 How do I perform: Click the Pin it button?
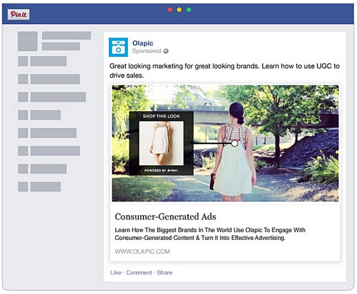[x=18, y=15]
